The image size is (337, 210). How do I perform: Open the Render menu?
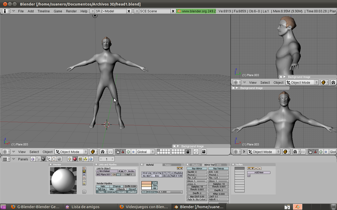pyautogui.click(x=71, y=11)
